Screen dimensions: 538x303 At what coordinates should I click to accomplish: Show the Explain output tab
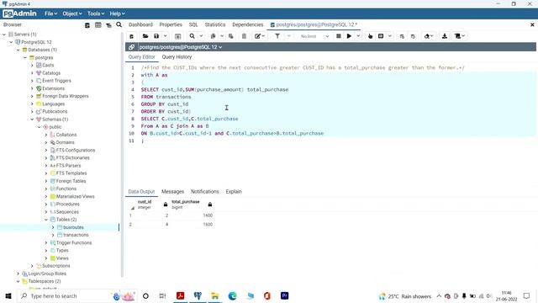tap(234, 192)
